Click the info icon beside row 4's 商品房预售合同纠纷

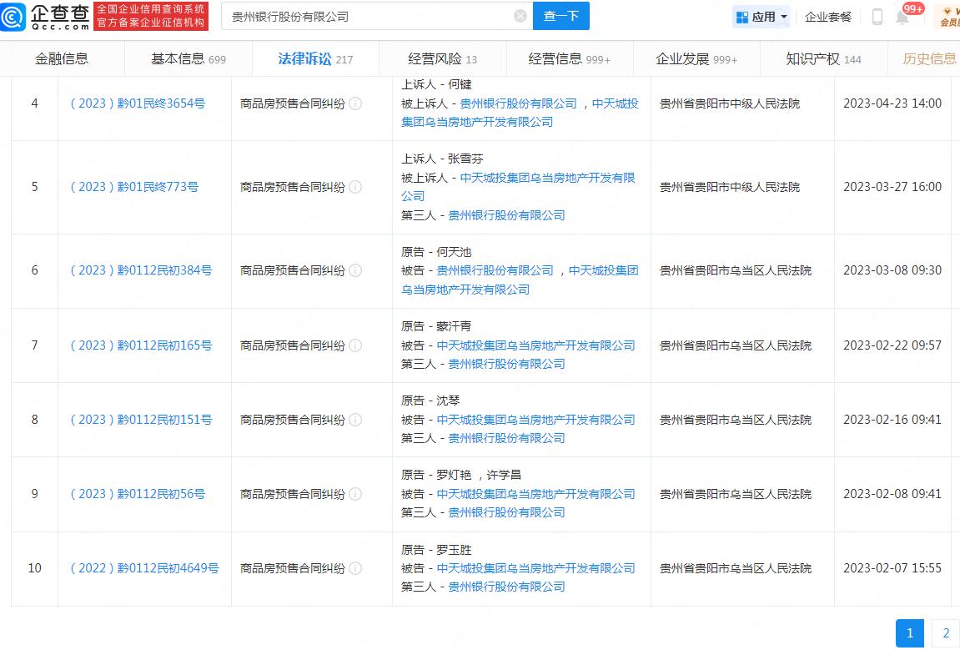(x=356, y=105)
